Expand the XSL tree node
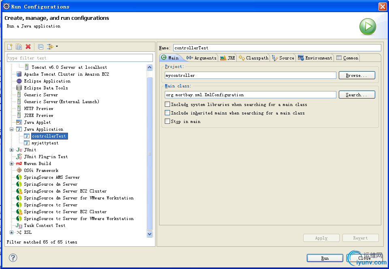The width and height of the screenshot is (389, 269). click(x=11, y=232)
